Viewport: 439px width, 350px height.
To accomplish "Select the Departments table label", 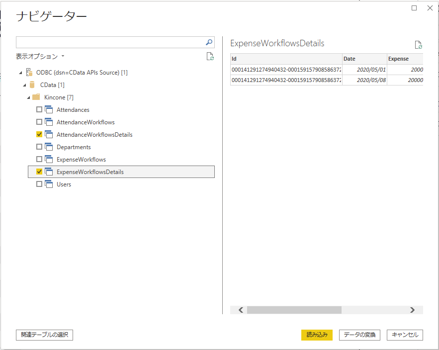I will [x=74, y=147].
